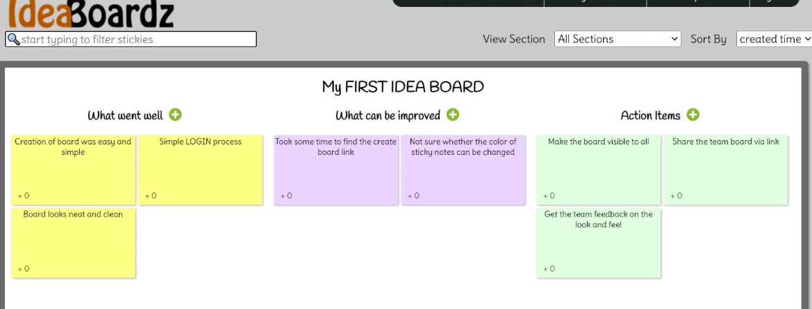Click the My FIRST IDEA BOARD title

(403, 86)
